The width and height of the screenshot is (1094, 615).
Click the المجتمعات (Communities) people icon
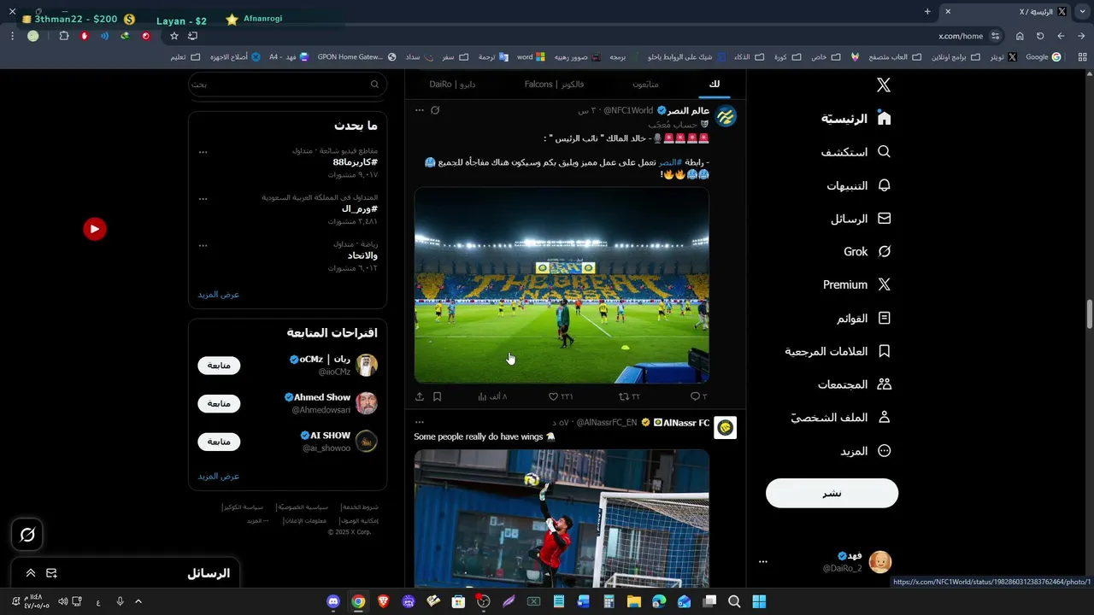[x=885, y=384]
